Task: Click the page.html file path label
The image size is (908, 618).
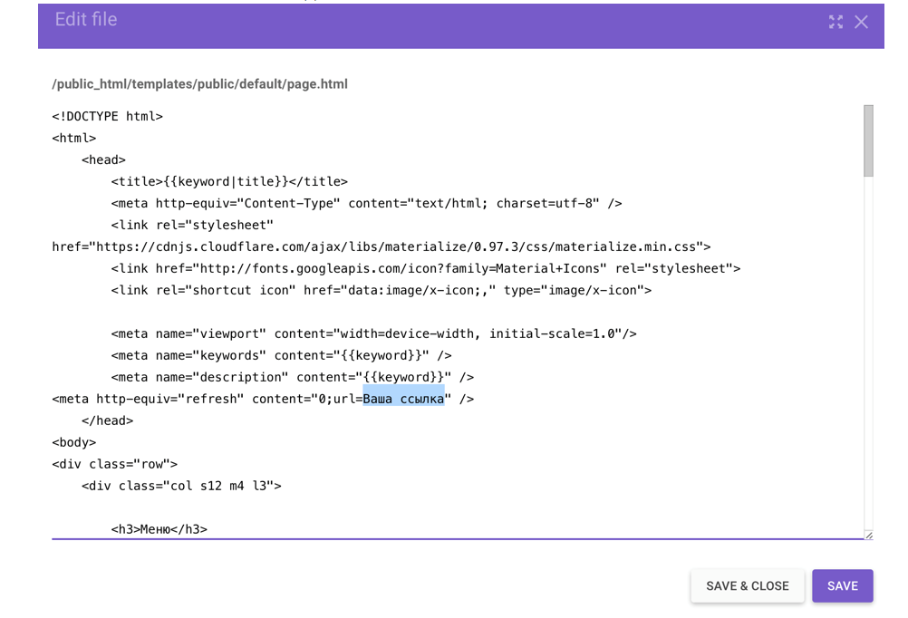Action: [x=199, y=84]
